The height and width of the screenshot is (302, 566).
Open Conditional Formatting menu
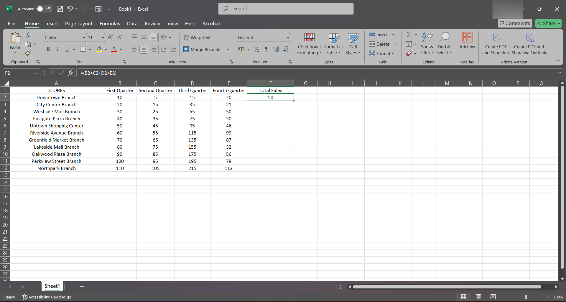309,44
